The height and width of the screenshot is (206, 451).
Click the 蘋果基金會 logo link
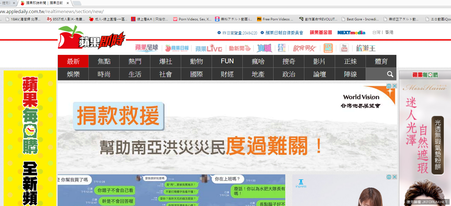321,32
